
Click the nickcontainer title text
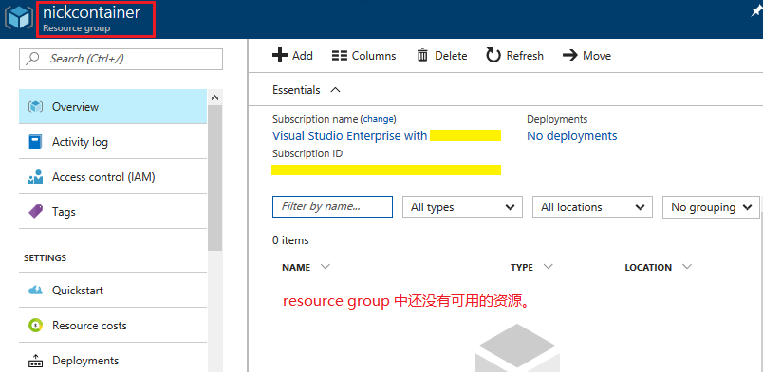[x=91, y=12]
